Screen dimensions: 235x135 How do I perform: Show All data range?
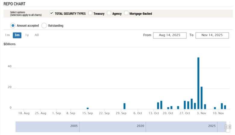(37, 35)
